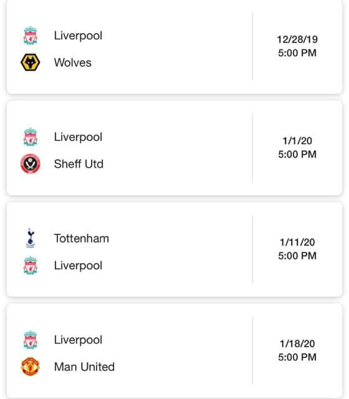Tap the Sheffield United crest icon
The image size is (349, 399).
tap(31, 163)
